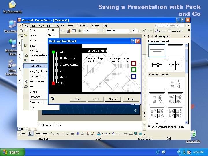The height and width of the screenshot is (156, 208).
Task: Open the Zoom percentage dropdown
Action: [x=98, y=31]
